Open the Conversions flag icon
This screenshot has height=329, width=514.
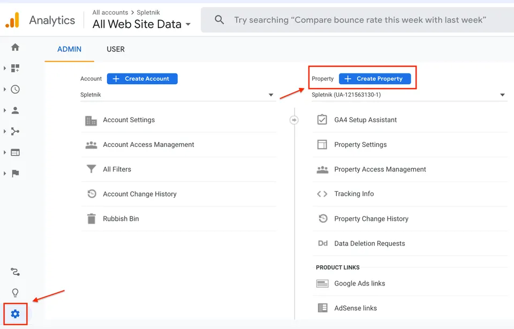tap(15, 173)
